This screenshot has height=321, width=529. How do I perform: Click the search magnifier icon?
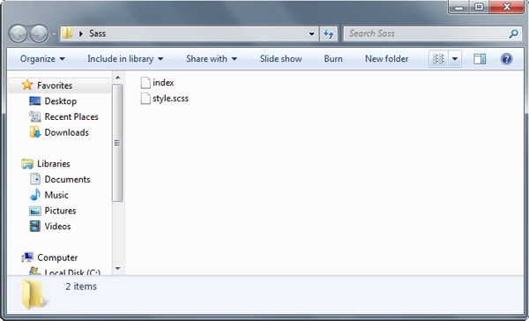[513, 34]
